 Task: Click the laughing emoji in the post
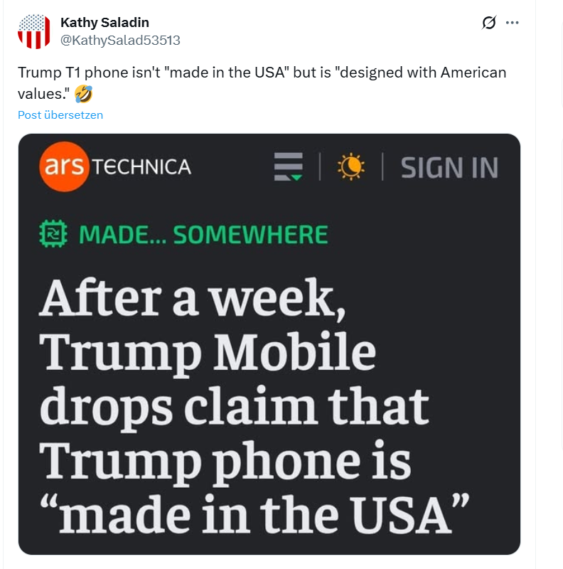(x=83, y=93)
